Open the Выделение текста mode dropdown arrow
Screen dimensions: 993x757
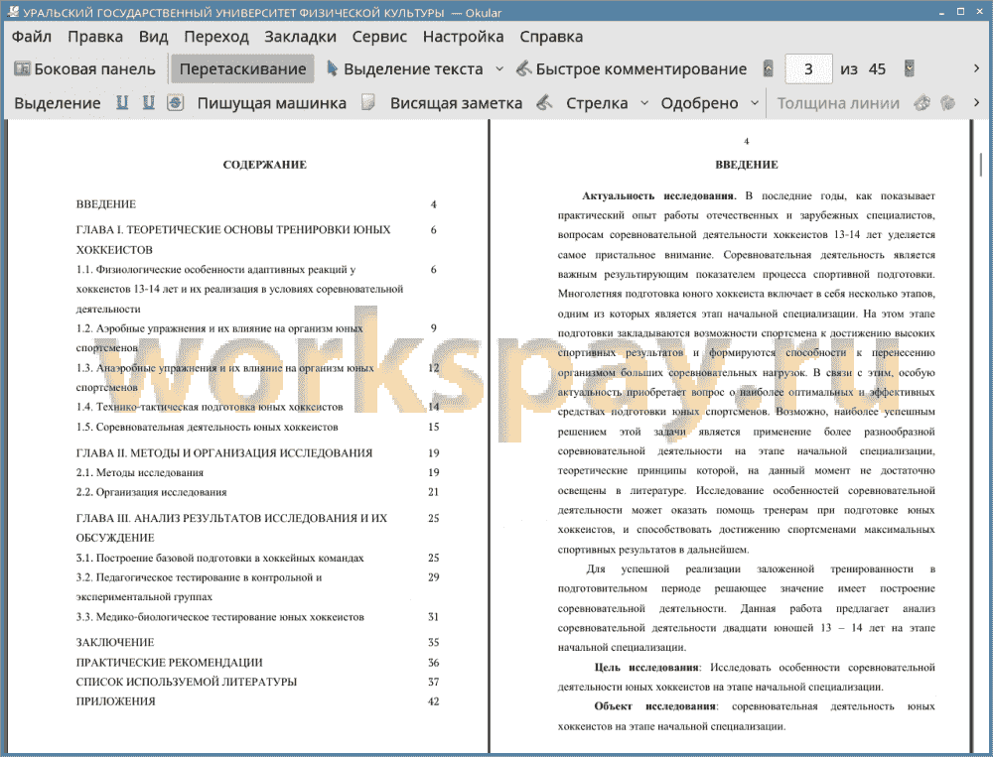pyautogui.click(x=499, y=69)
